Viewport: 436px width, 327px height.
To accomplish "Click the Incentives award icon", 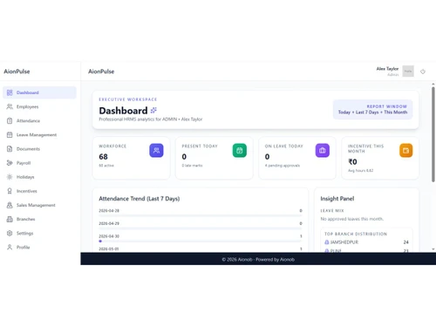I will click(x=10, y=191).
